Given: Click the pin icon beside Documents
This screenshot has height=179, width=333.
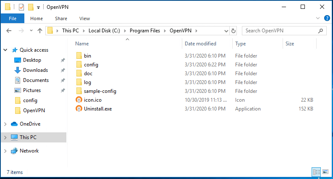Looking at the screenshot, I should [x=63, y=80].
